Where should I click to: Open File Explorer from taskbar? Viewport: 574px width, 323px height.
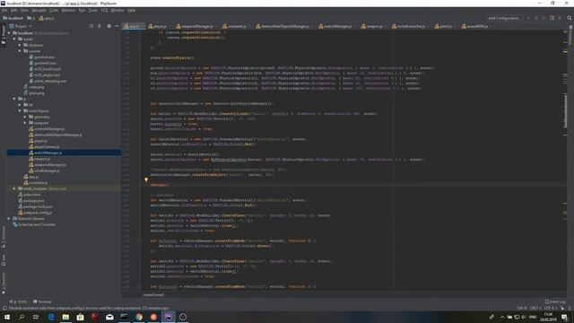(x=65, y=317)
